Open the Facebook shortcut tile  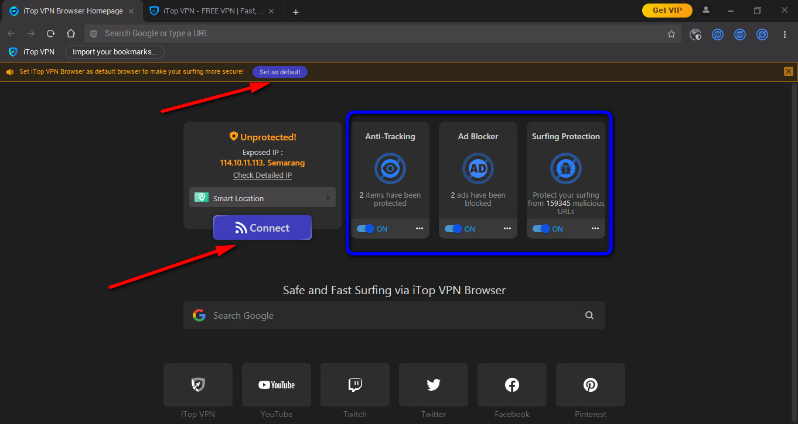click(x=512, y=385)
